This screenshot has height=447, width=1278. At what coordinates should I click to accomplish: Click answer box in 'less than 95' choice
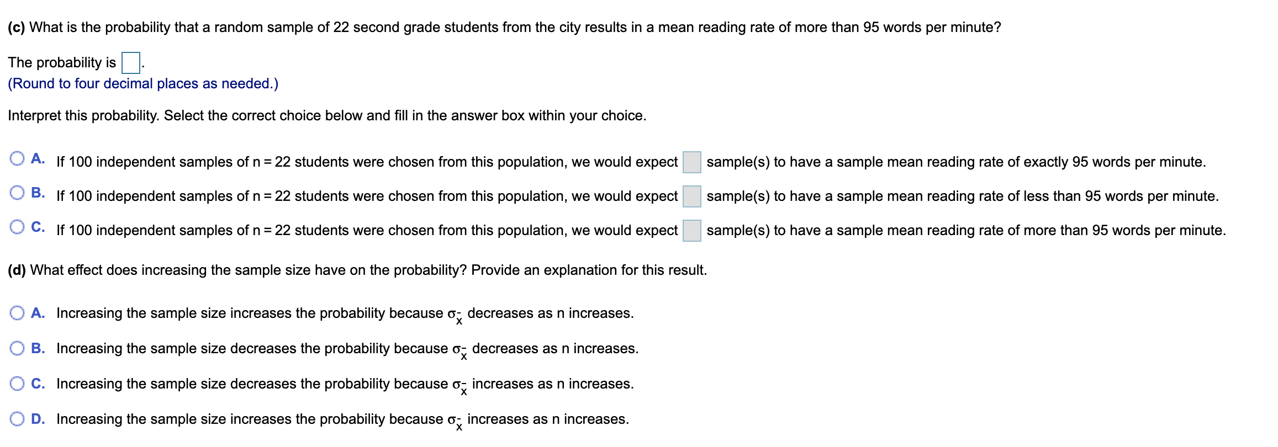(x=691, y=196)
